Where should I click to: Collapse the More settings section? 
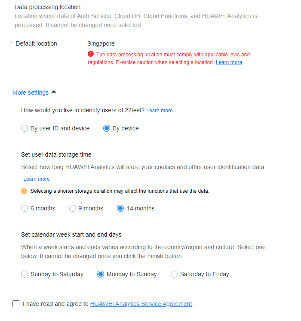tap(31, 93)
